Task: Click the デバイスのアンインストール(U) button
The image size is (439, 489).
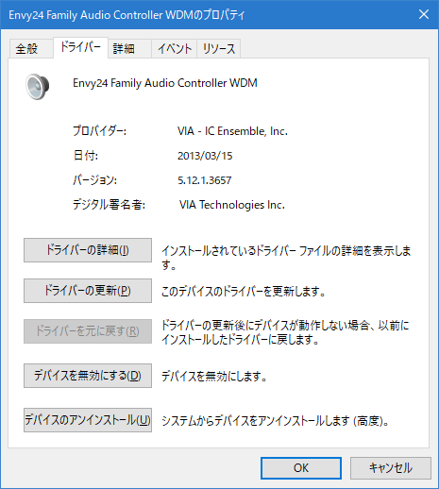Action: coord(88,420)
